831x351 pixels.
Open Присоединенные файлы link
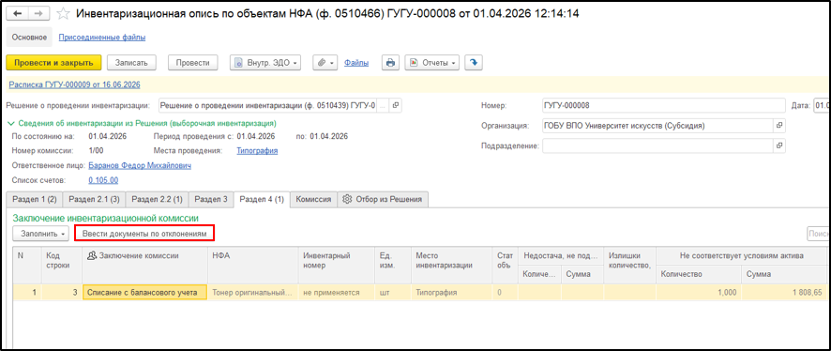click(x=101, y=38)
